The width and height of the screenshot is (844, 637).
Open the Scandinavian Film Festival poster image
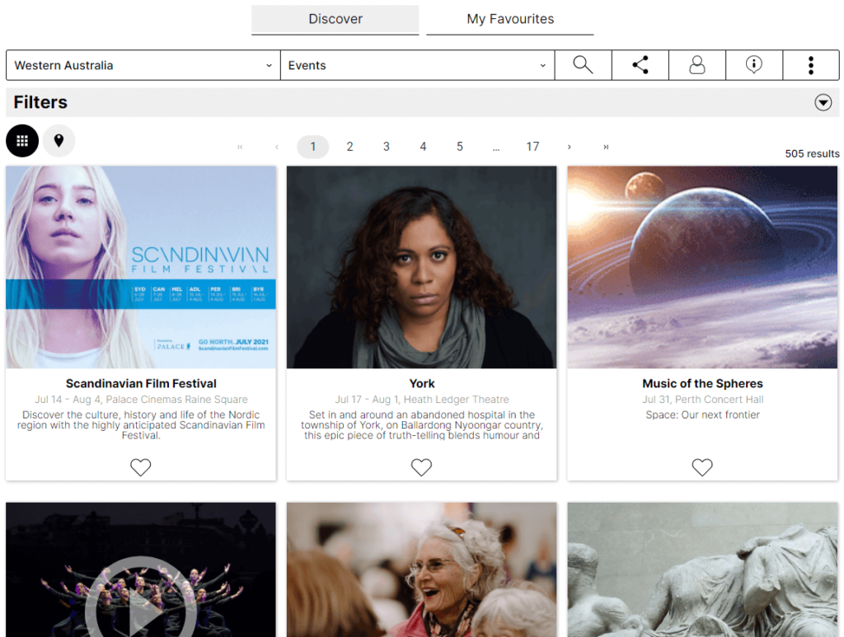141,267
